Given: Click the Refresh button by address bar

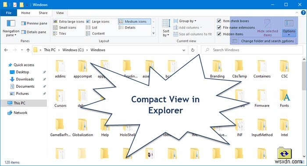Looking at the screenshot, I should (193, 50).
